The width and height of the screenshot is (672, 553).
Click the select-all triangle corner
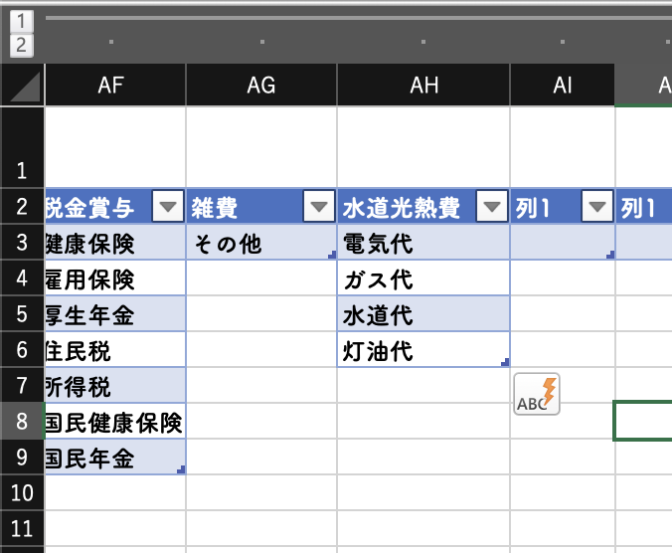(x=22, y=86)
